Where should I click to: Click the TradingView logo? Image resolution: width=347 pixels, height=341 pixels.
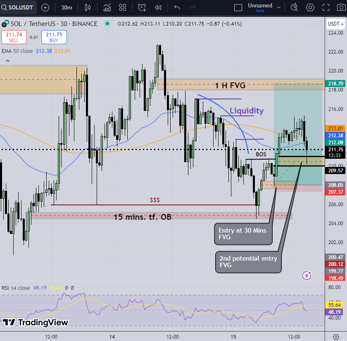tap(35, 322)
